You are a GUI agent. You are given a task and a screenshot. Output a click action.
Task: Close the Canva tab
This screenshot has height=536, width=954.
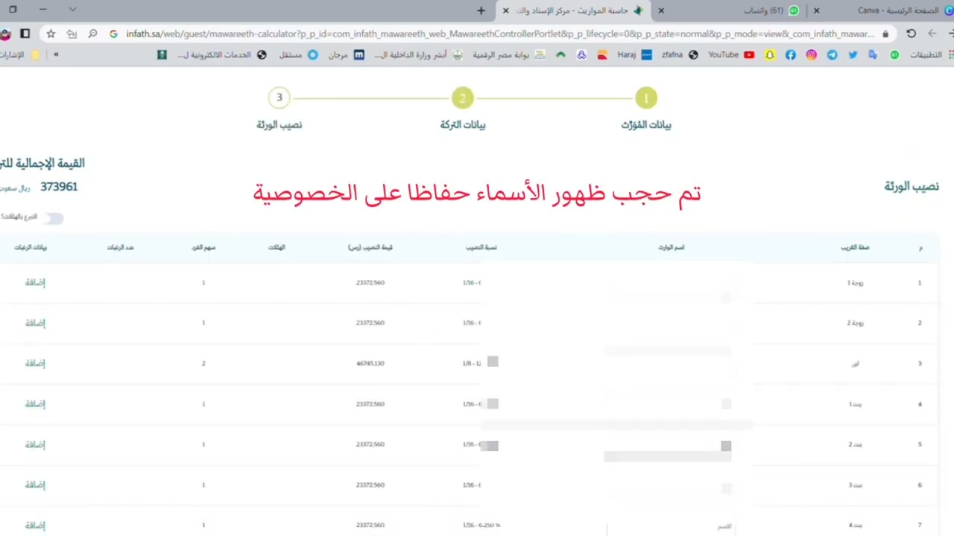(x=816, y=10)
